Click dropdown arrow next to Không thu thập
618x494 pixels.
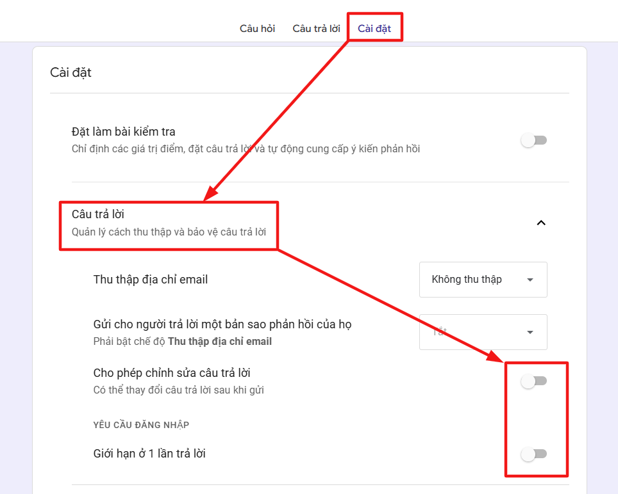click(530, 280)
